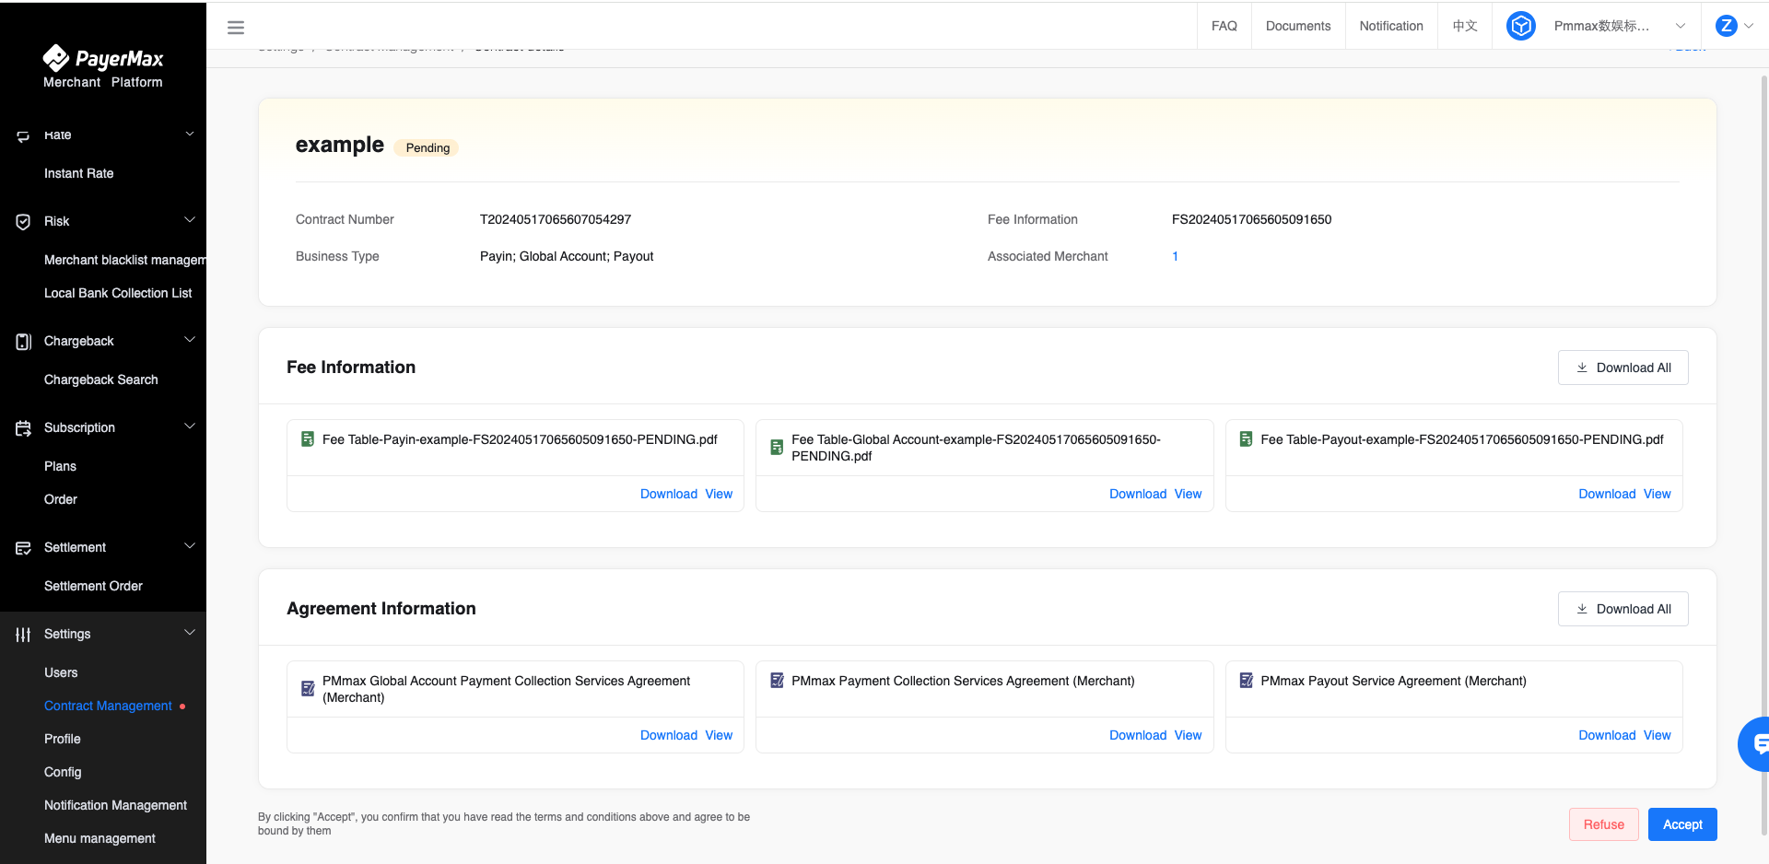This screenshot has height=864, width=1769.
Task: Expand the user avatar dropdown arrow
Action: pyautogui.click(x=1749, y=26)
